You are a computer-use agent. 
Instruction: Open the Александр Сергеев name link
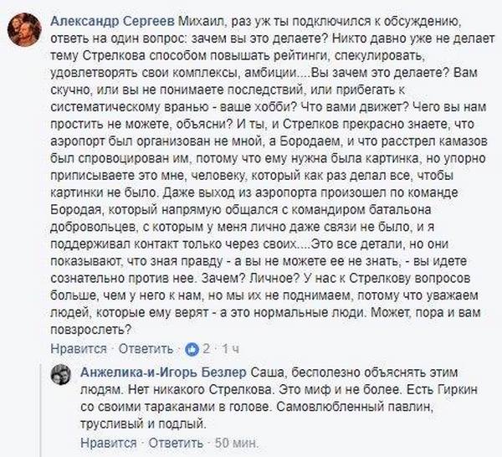click(112, 22)
